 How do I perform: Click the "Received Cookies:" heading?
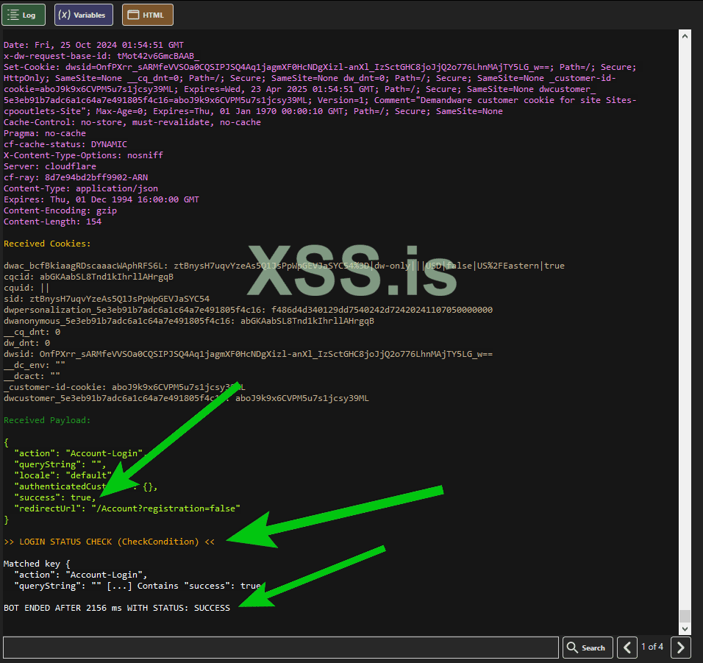(47, 244)
